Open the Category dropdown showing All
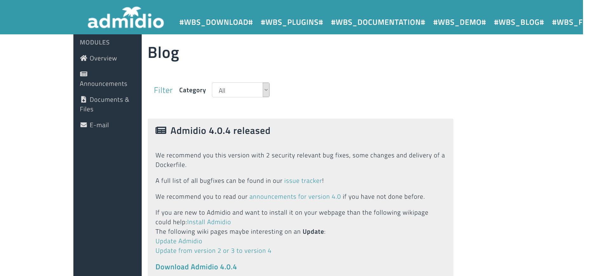Viewport: 610px width, 276px height. pyautogui.click(x=237, y=90)
